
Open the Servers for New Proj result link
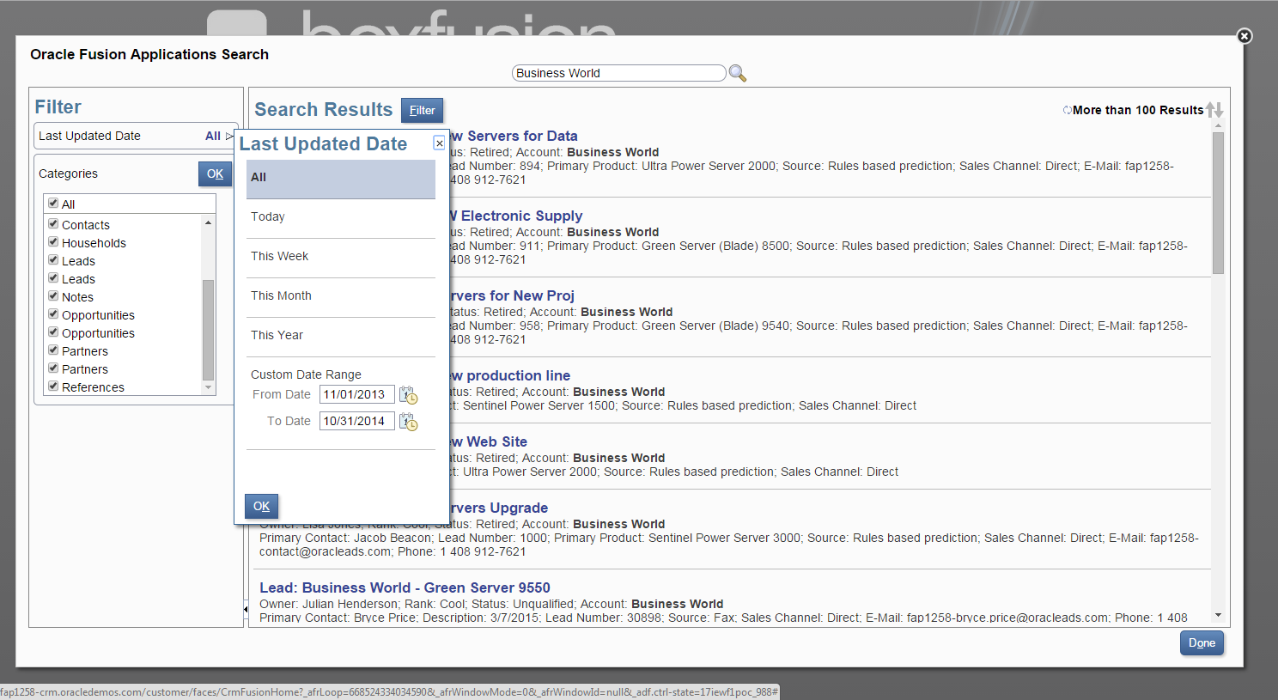(x=511, y=295)
